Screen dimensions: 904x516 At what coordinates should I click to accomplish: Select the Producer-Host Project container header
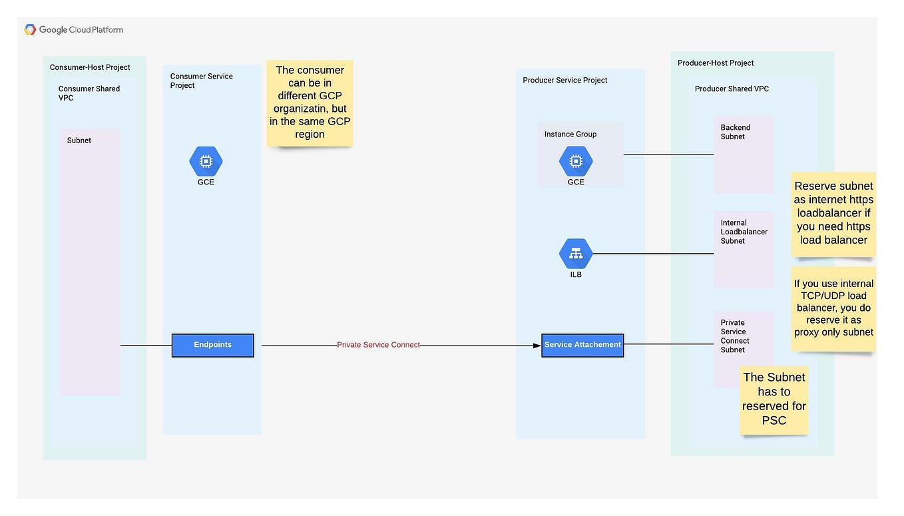coord(716,63)
